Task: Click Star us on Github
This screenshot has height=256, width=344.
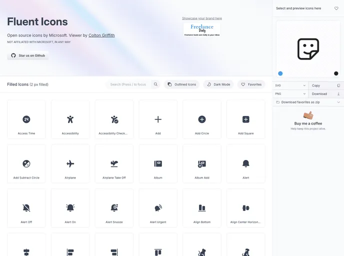Action: (x=28, y=55)
